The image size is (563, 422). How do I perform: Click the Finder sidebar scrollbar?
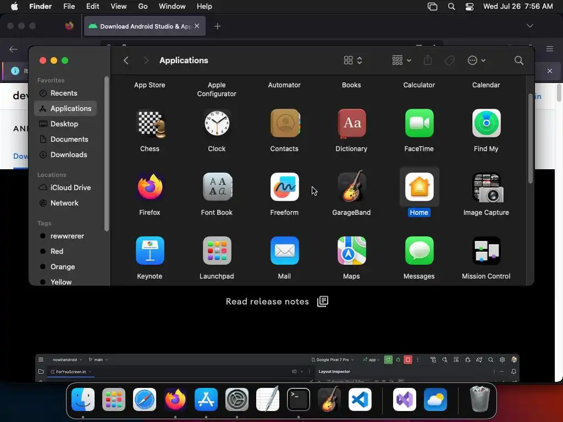(x=107, y=154)
